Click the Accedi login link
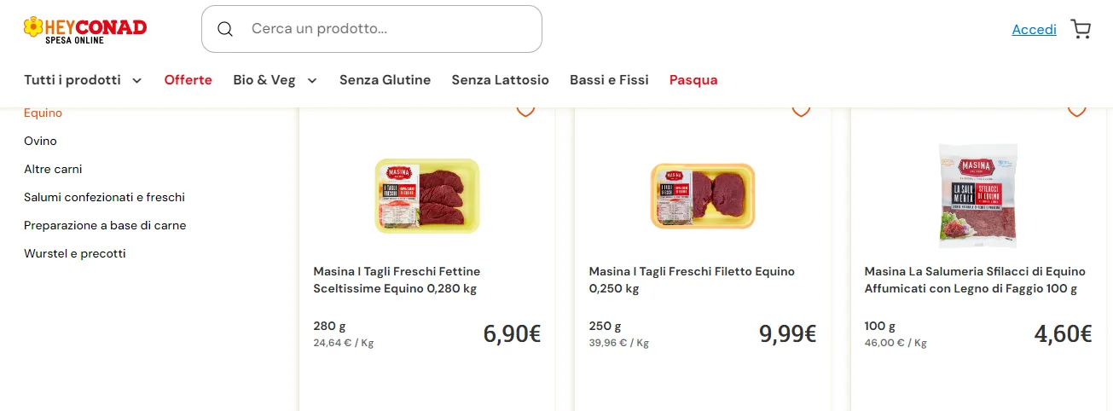Screen dimensions: 1113x411 coord(1034,30)
